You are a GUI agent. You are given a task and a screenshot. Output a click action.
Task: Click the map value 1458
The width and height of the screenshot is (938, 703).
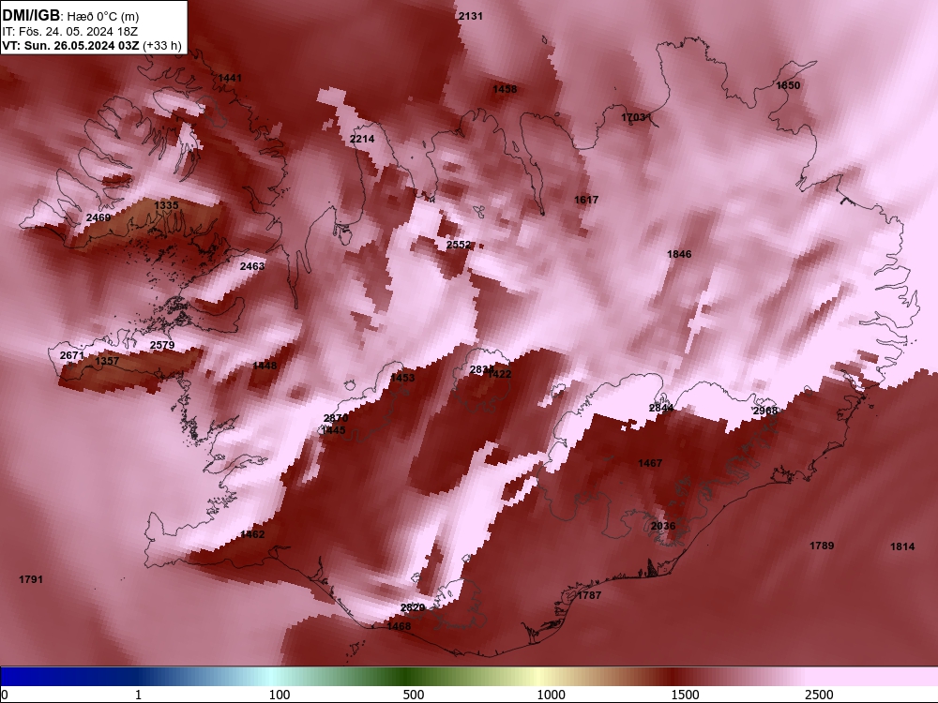click(505, 89)
